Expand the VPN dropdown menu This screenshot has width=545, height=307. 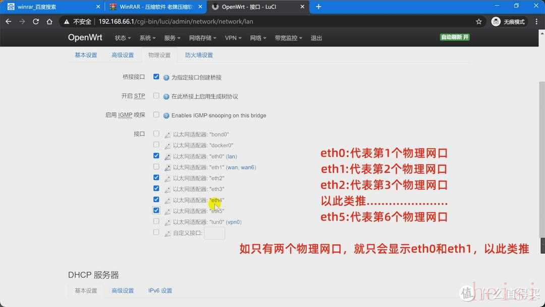tap(233, 38)
